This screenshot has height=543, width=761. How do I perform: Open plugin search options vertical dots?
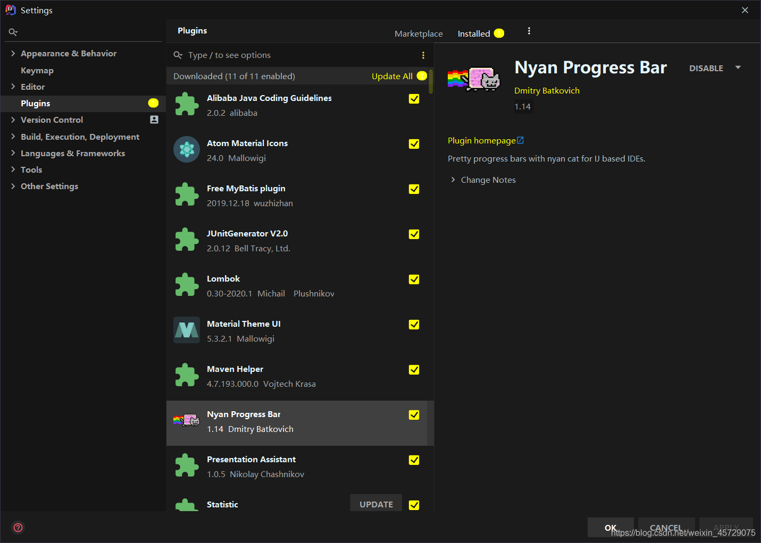tap(423, 55)
